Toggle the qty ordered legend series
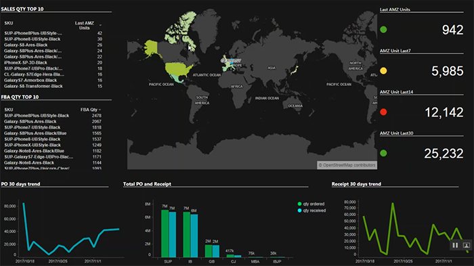This screenshot has width=474, height=266. 311,204
